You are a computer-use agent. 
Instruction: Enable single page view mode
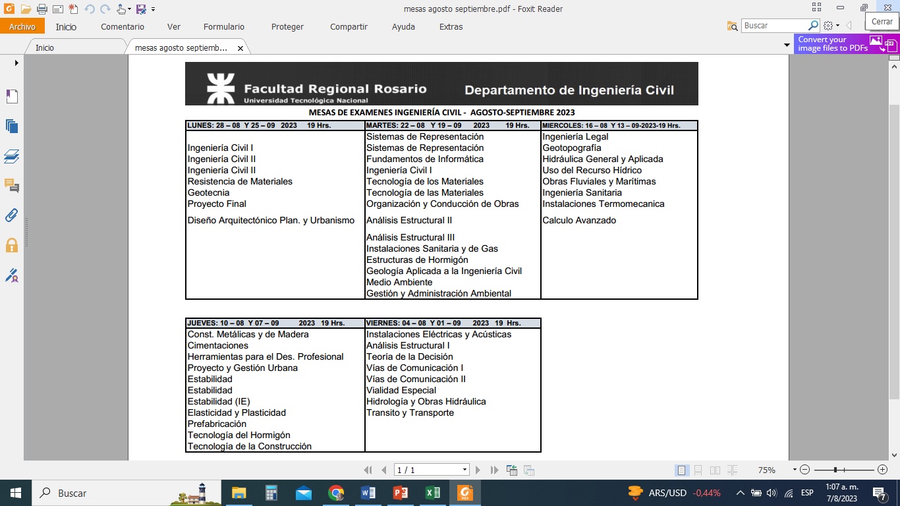(682, 470)
